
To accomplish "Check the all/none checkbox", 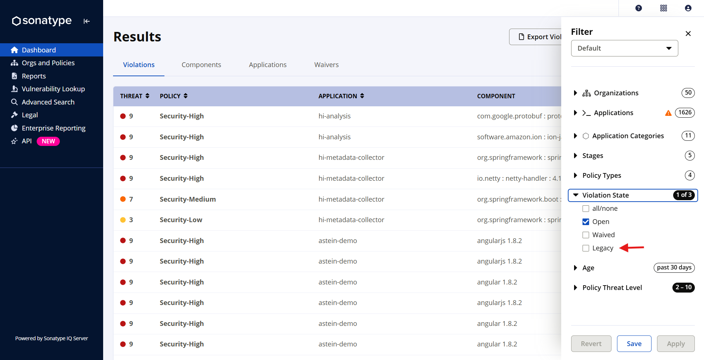I will tap(586, 209).
